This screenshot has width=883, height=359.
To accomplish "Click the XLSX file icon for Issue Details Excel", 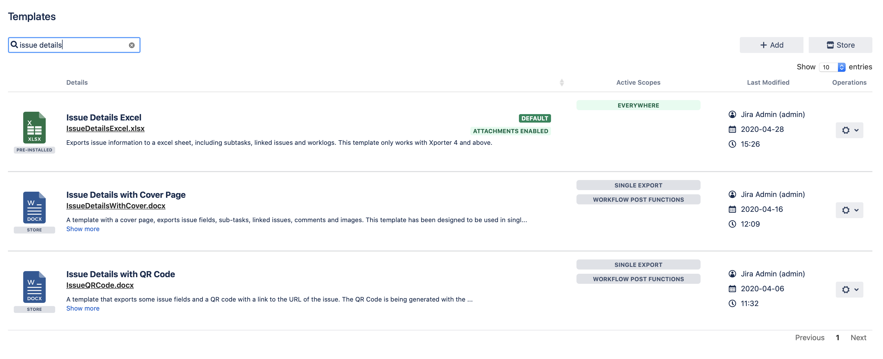I will [x=34, y=127].
